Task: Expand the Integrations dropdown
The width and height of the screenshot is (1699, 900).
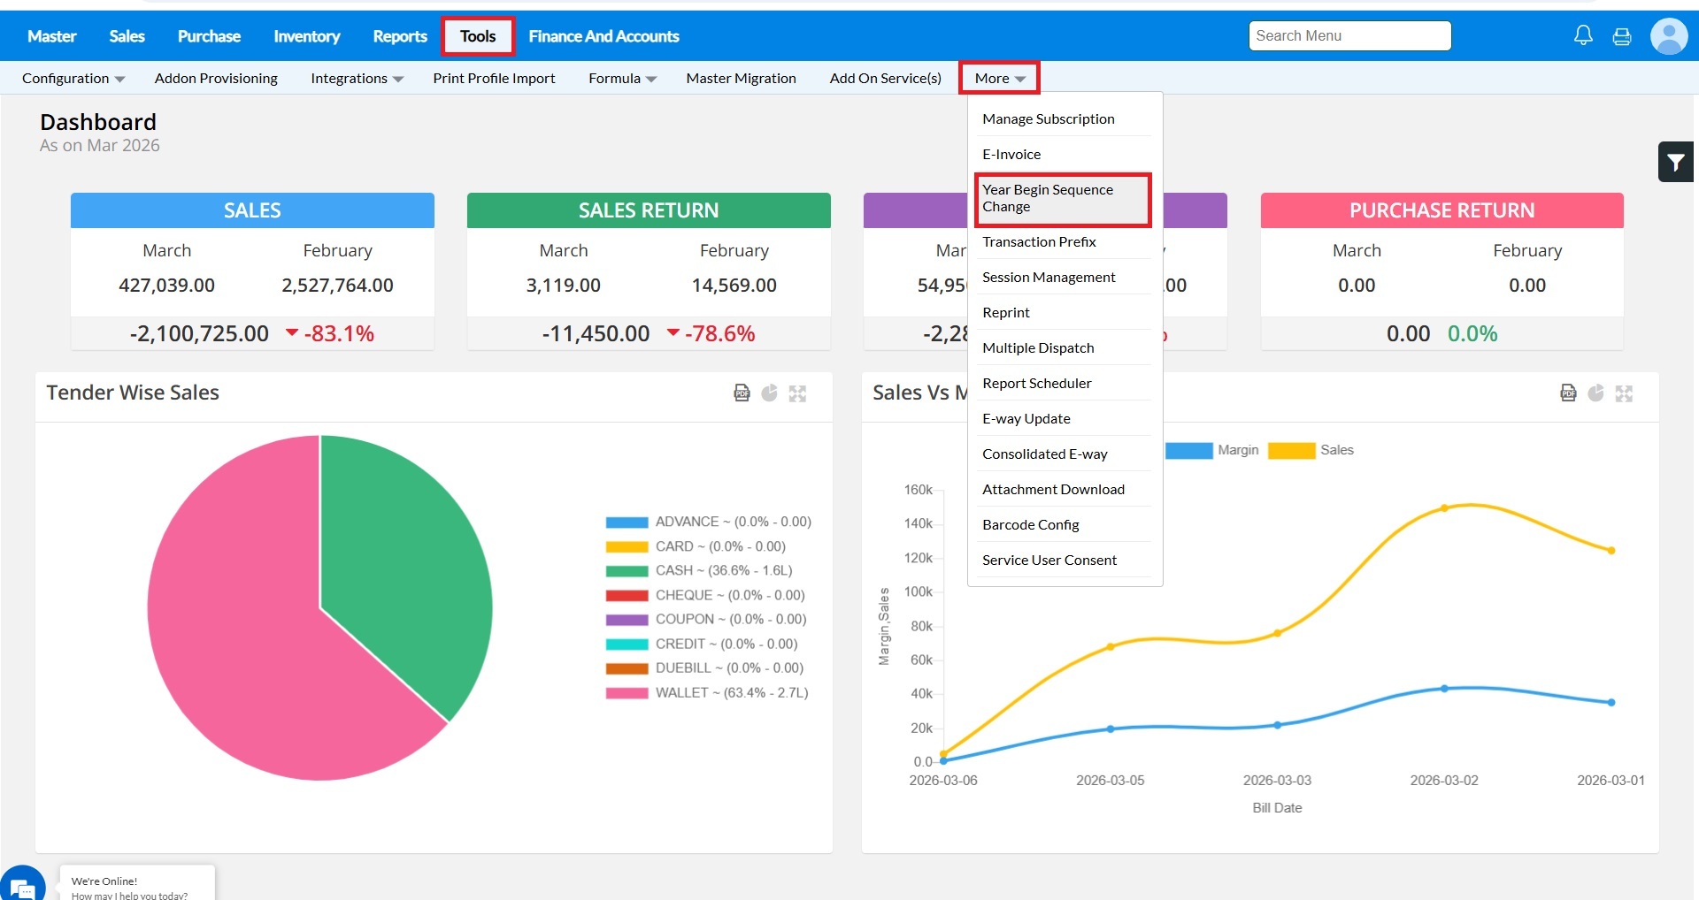Action: 357,79
